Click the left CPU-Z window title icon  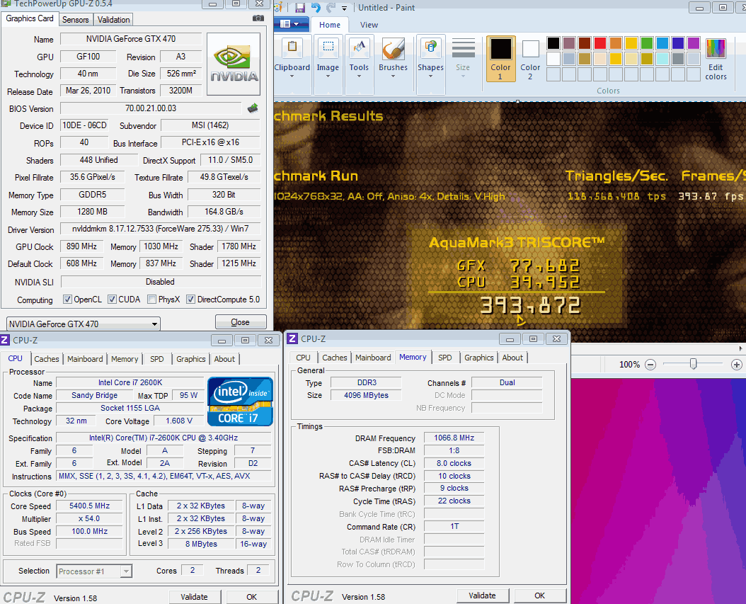click(5, 340)
